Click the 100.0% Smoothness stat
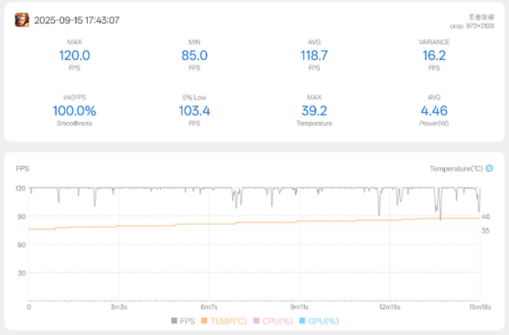This screenshot has height=335, width=509. [74, 111]
